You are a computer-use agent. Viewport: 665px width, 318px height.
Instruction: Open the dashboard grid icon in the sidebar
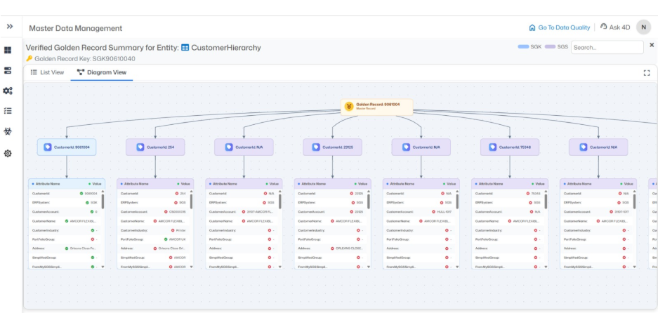(x=8, y=51)
